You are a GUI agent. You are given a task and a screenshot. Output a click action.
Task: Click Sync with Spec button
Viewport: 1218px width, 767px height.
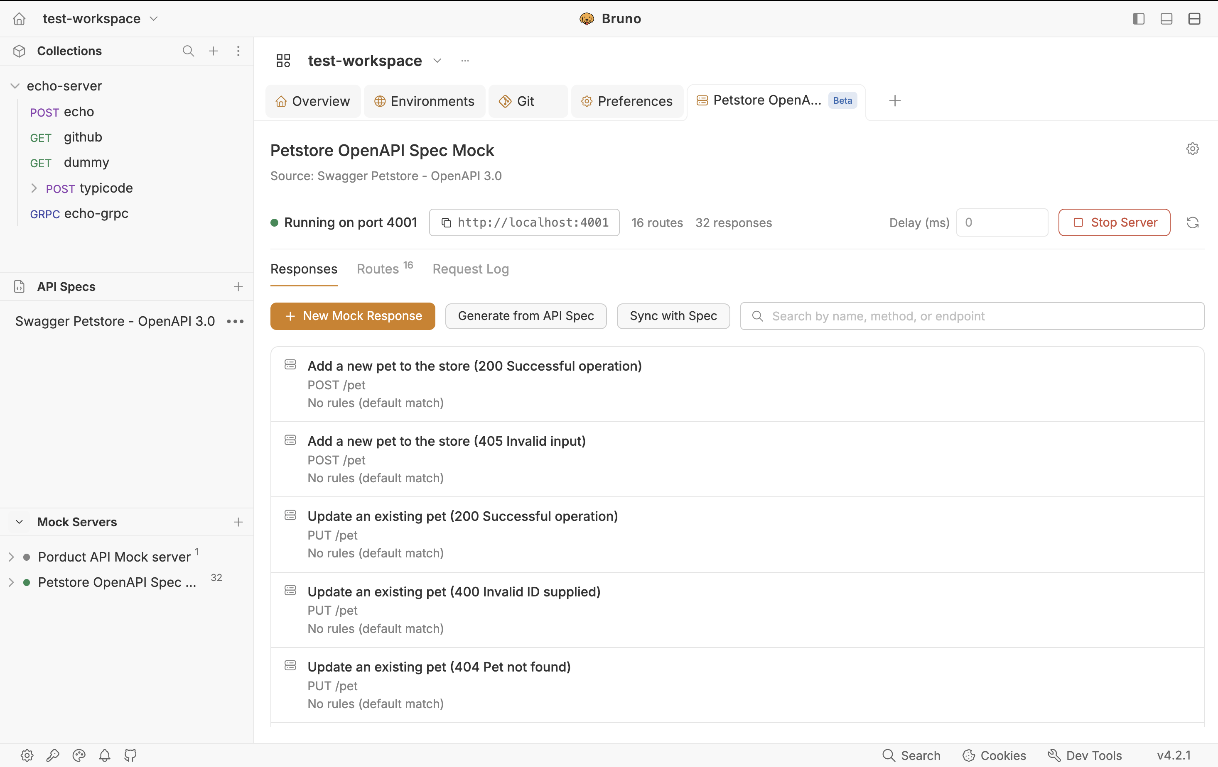[x=673, y=316]
